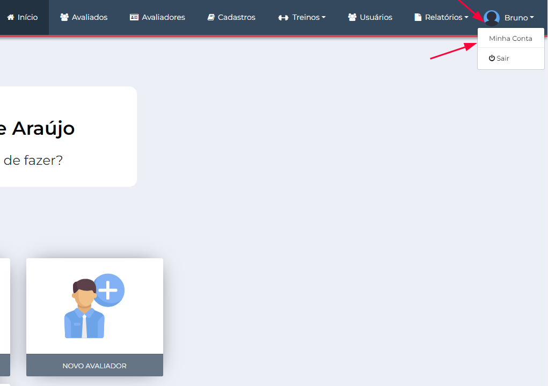Viewport: 548px width, 386px height.
Task: Expand the Relatórios dropdown arrow
Action: tap(466, 18)
